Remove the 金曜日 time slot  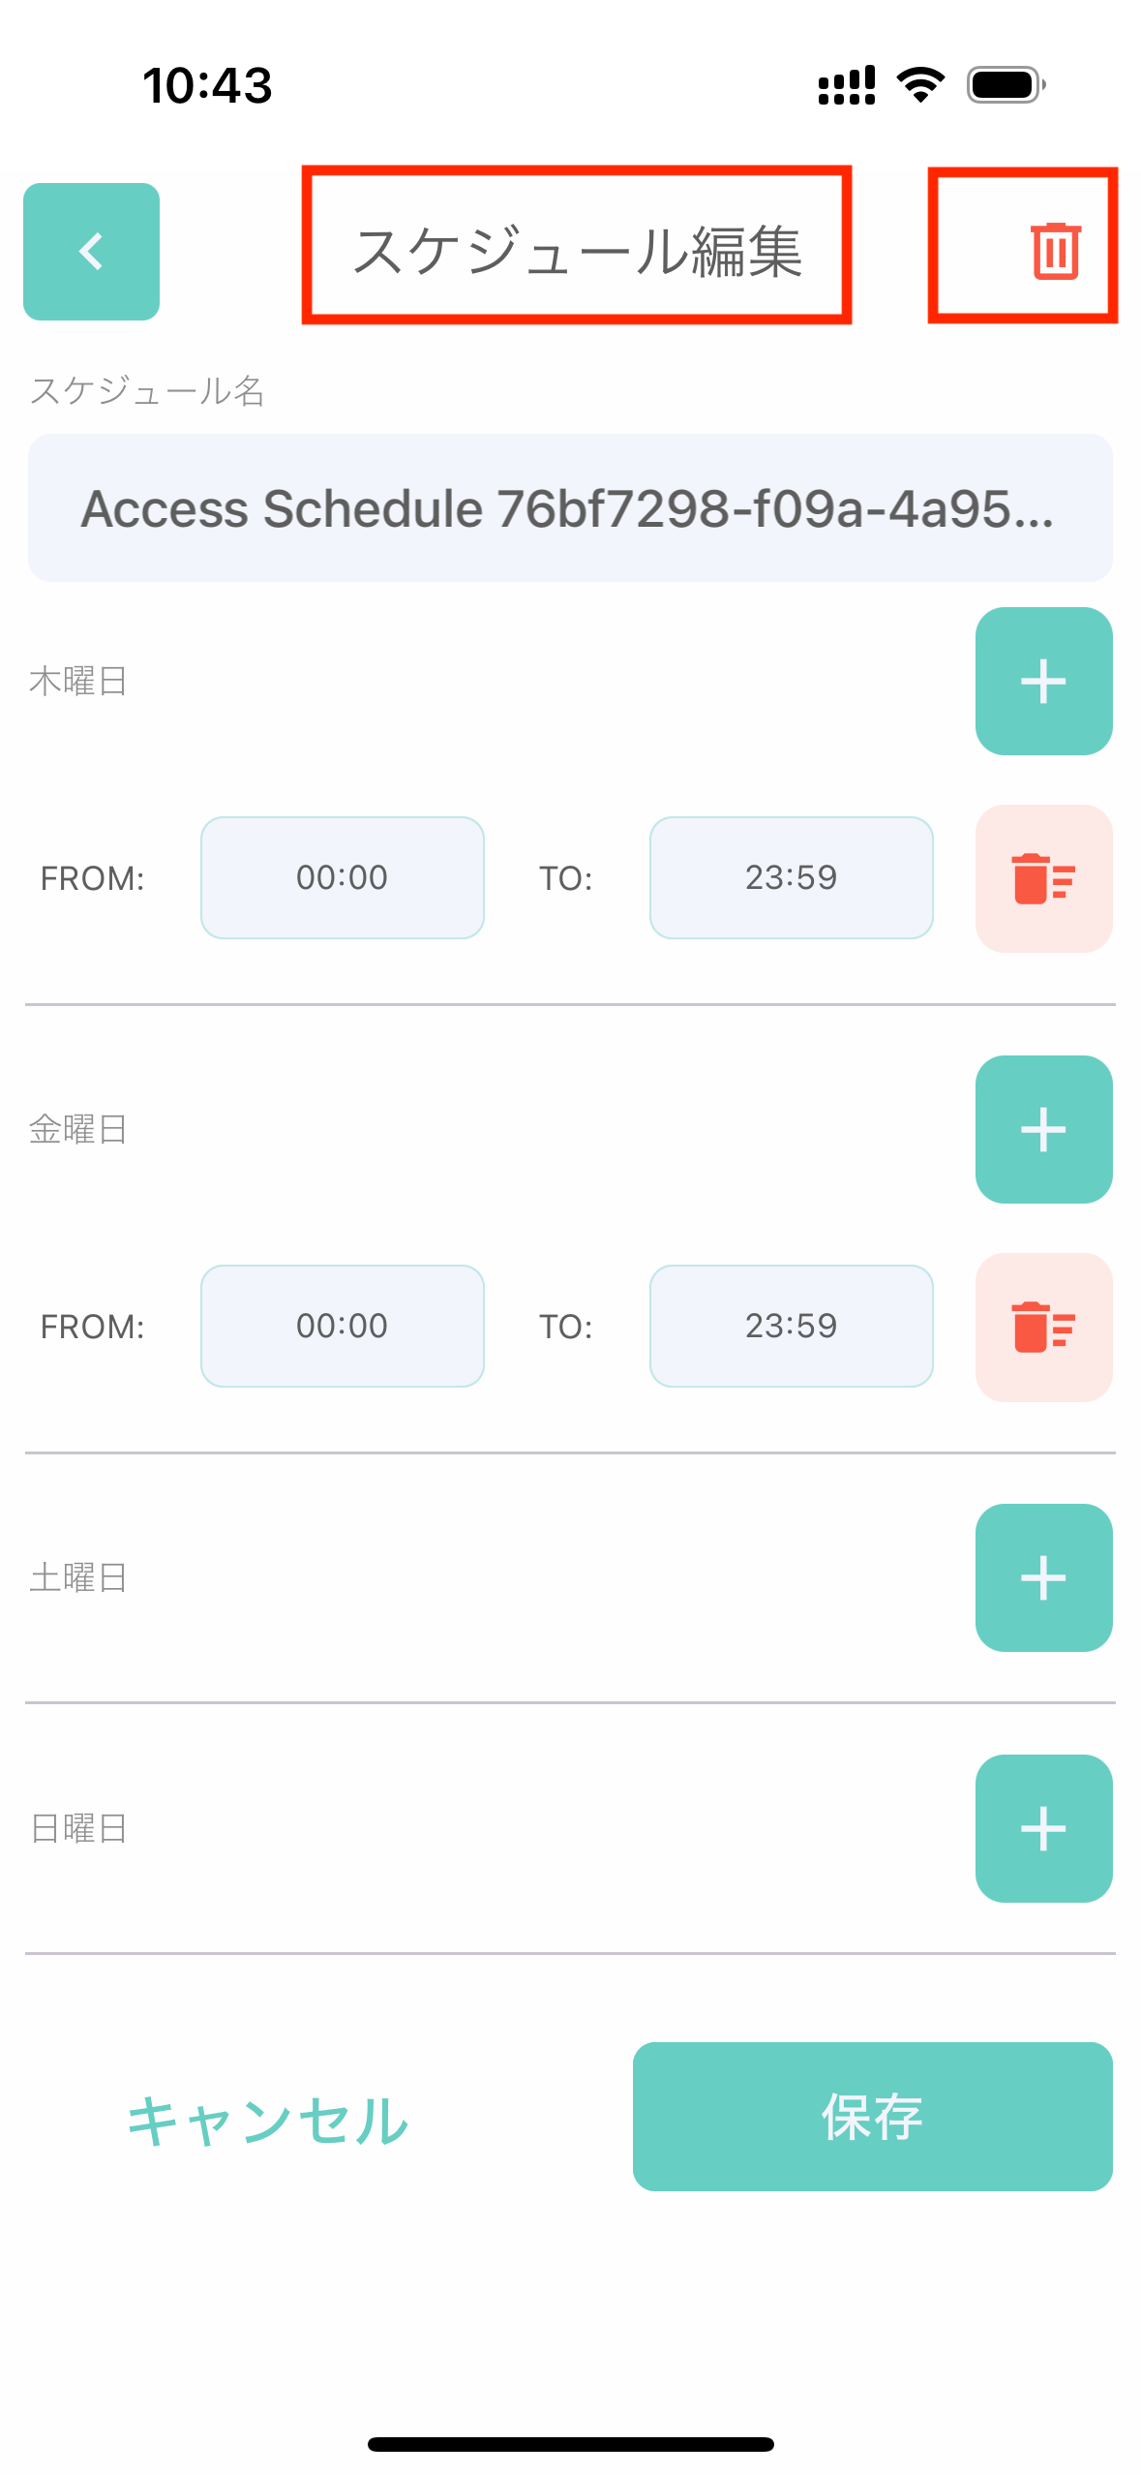pyautogui.click(x=1043, y=1327)
